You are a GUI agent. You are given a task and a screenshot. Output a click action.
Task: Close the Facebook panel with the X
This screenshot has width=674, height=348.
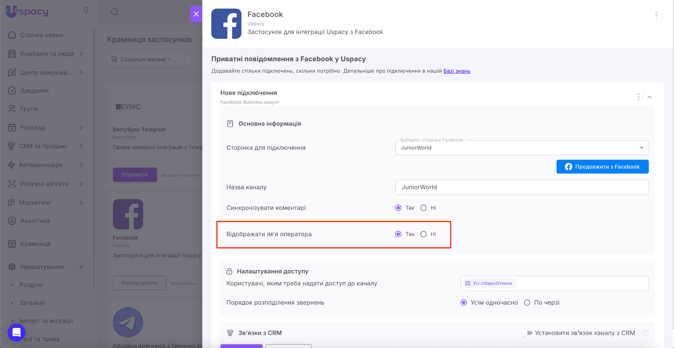click(x=196, y=14)
